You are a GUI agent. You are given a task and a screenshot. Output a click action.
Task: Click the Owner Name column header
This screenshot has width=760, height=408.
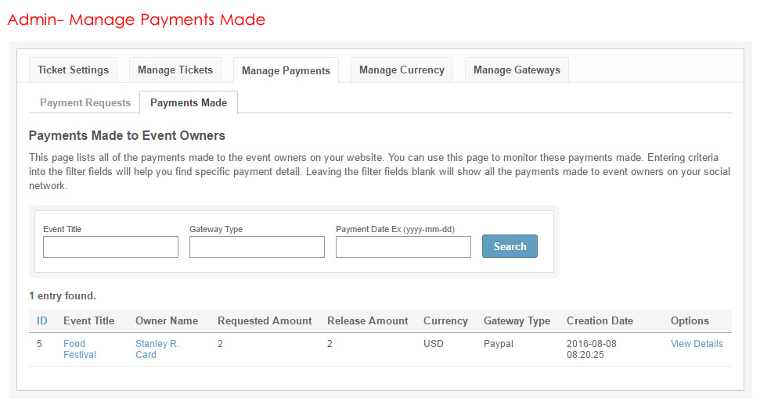(x=167, y=320)
